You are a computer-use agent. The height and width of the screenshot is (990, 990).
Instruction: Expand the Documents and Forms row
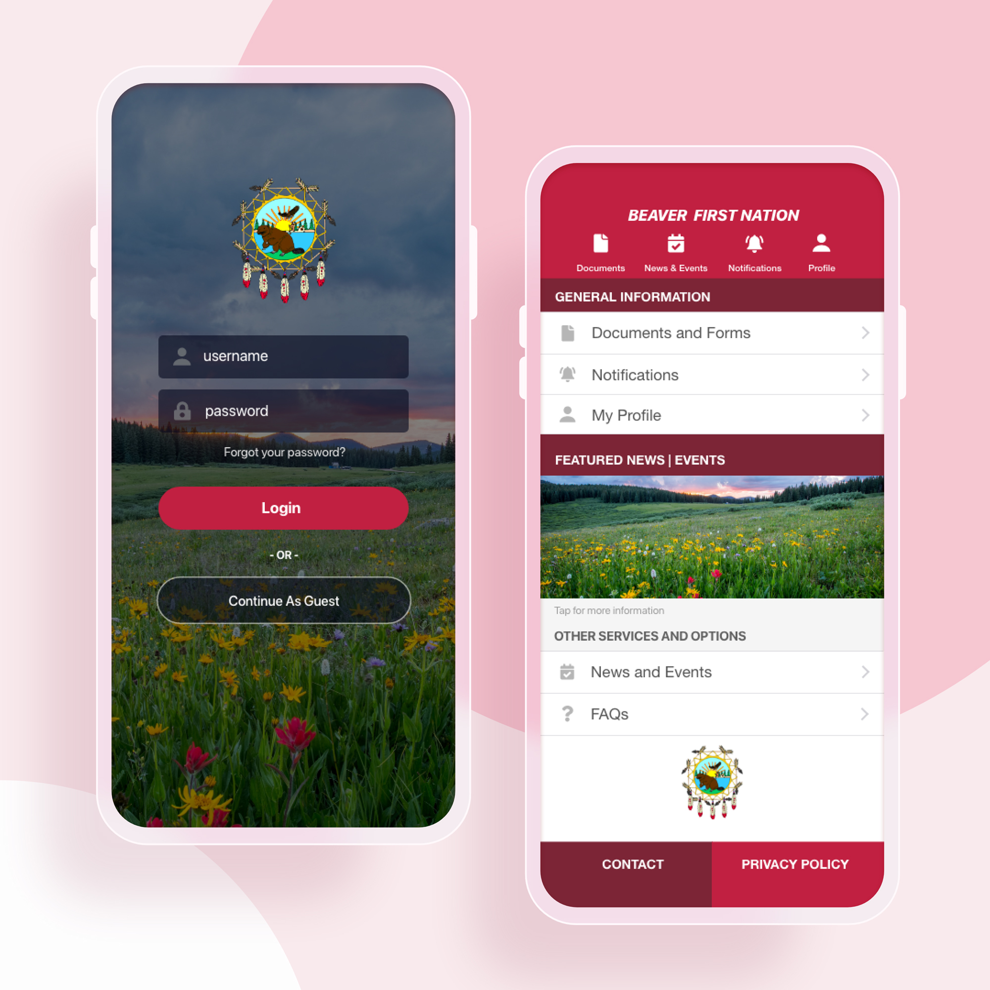866,334
